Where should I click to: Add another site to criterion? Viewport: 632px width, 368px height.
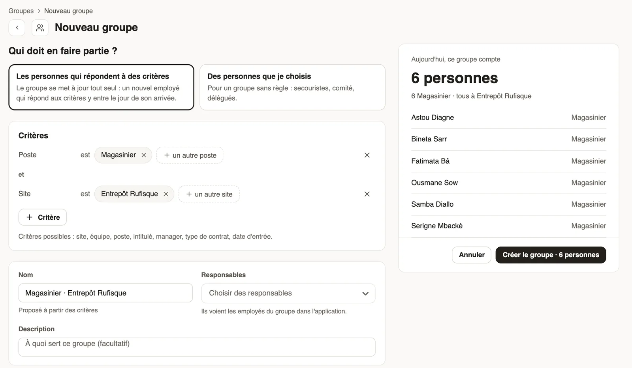point(209,194)
